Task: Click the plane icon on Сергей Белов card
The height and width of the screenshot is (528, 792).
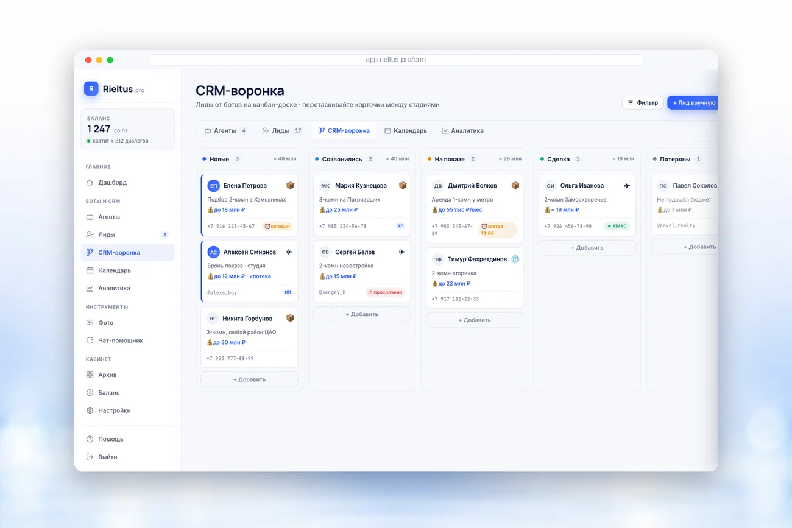Action: click(x=401, y=252)
